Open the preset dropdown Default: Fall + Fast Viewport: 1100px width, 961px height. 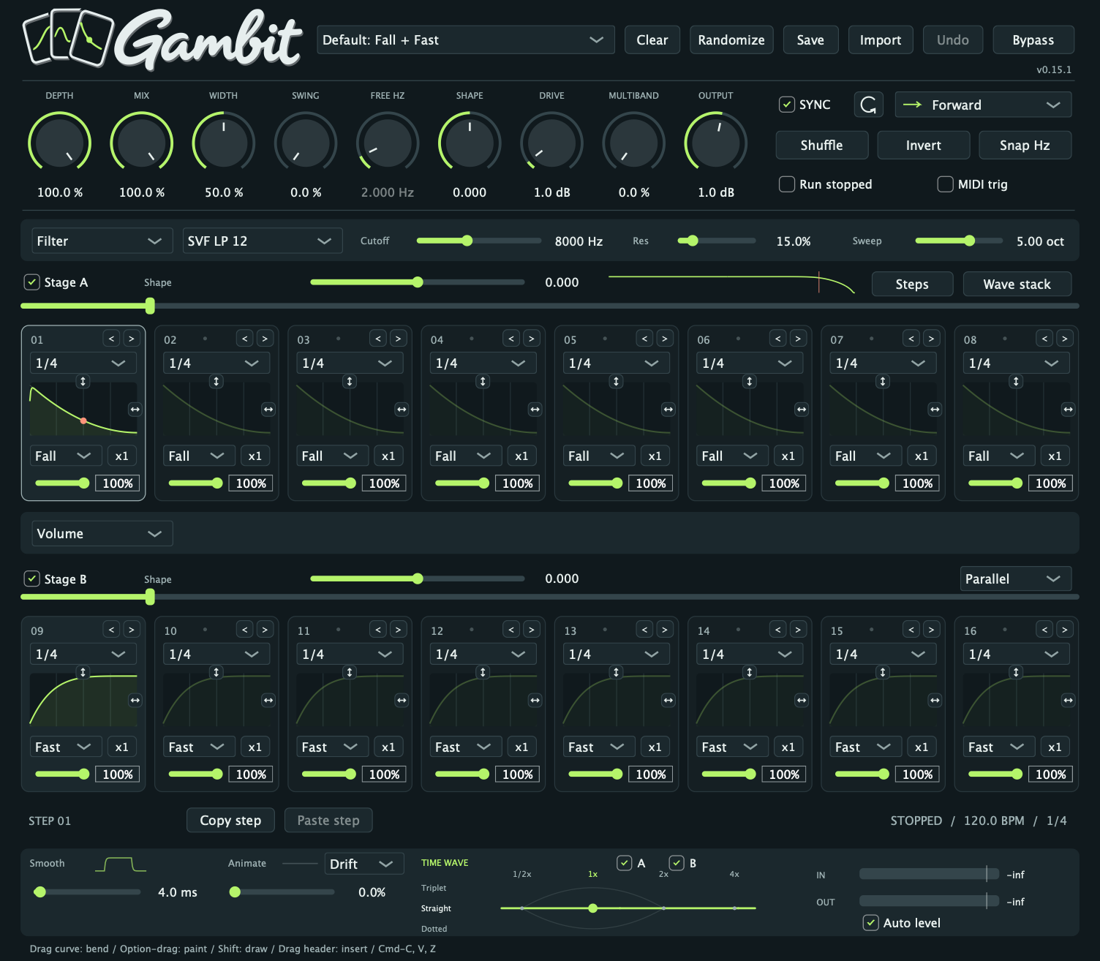[x=465, y=39]
